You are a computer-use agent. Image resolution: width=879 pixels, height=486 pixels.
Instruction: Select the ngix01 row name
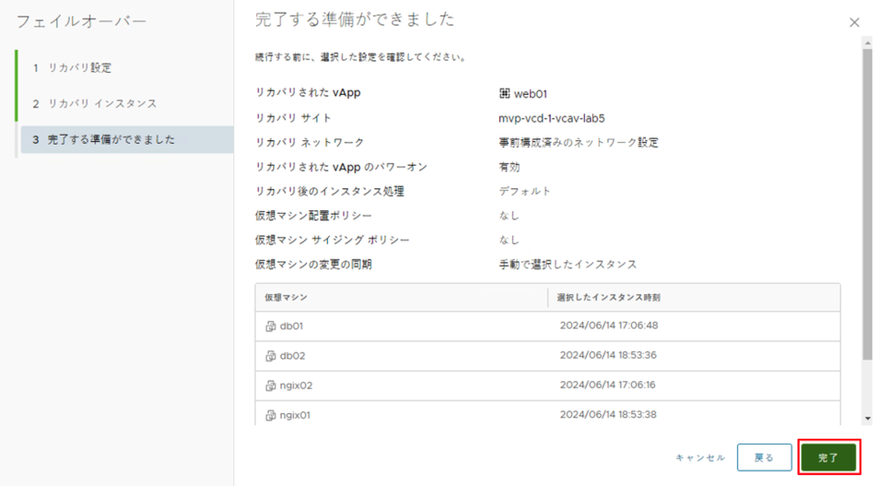295,415
